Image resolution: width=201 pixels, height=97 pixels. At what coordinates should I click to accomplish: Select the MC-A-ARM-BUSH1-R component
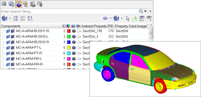tap(33, 31)
